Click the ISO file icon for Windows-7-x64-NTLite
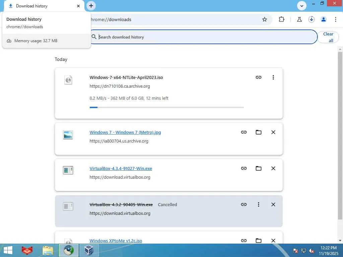 (68, 80)
